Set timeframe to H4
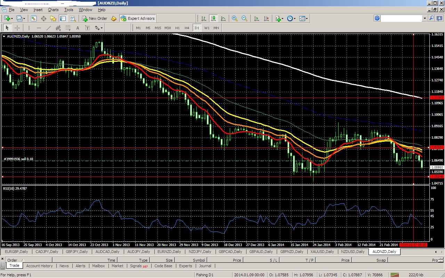The image size is (445, 278). tap(187, 28)
